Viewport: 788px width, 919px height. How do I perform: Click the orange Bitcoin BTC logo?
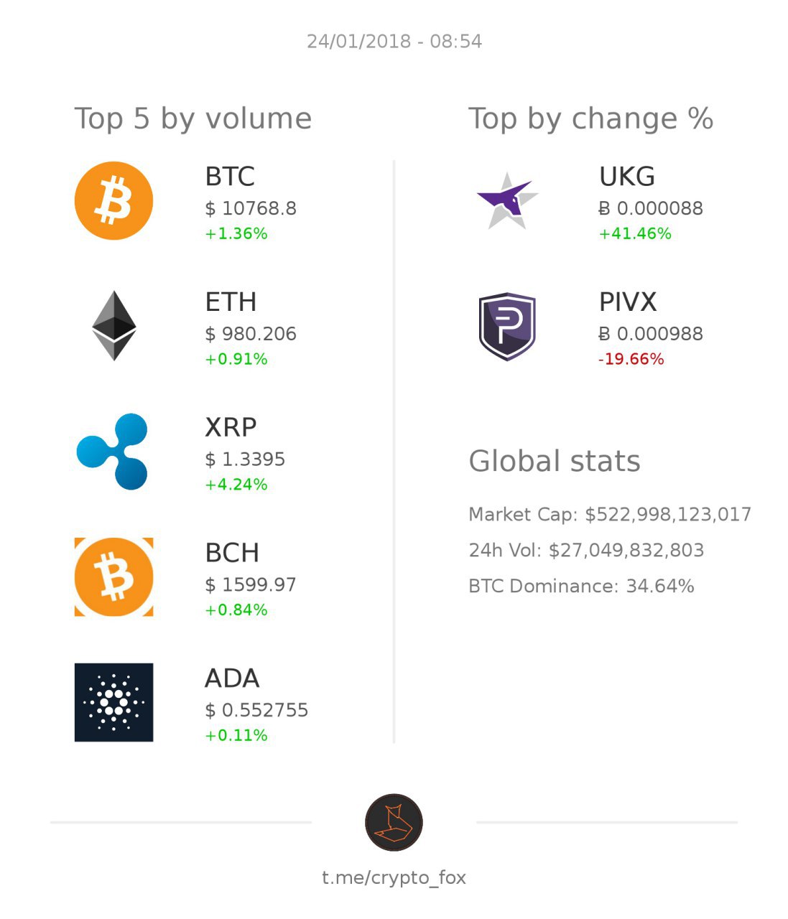113,200
